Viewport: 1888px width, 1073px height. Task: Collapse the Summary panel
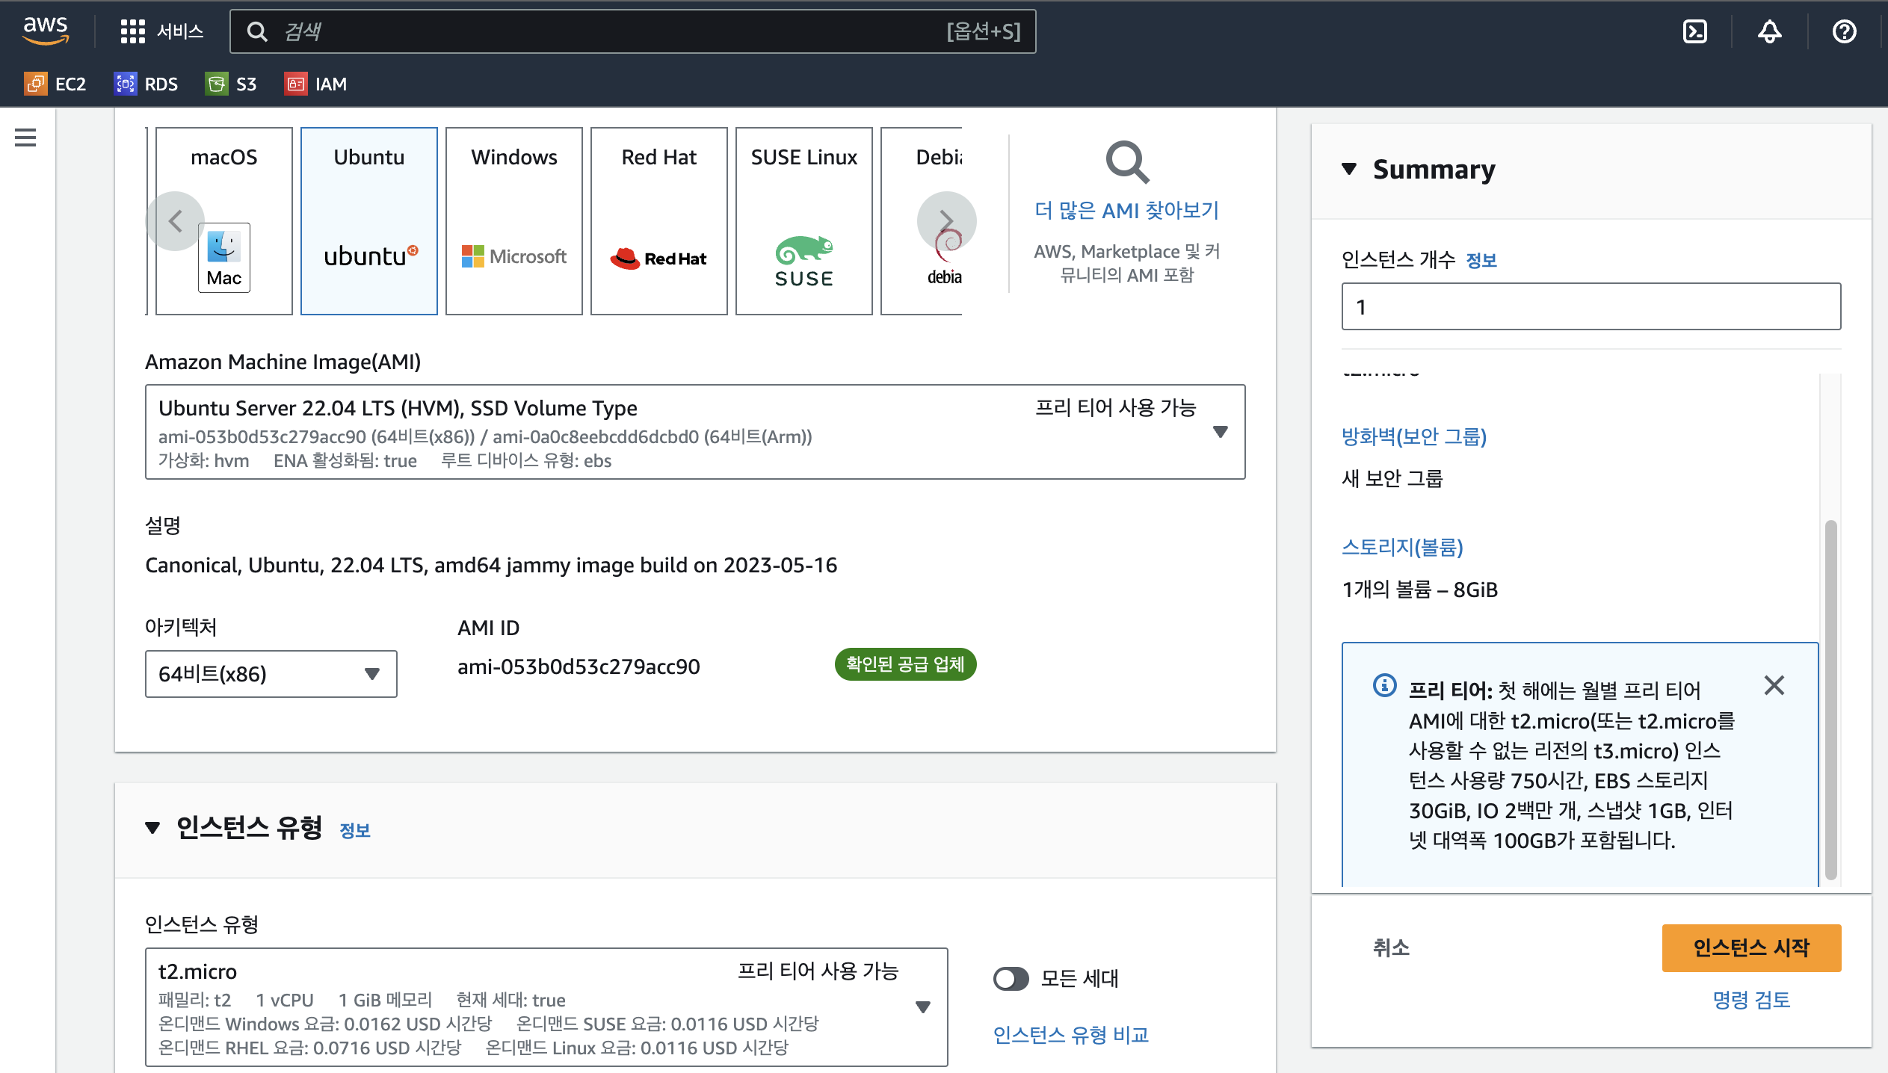pyautogui.click(x=1349, y=170)
